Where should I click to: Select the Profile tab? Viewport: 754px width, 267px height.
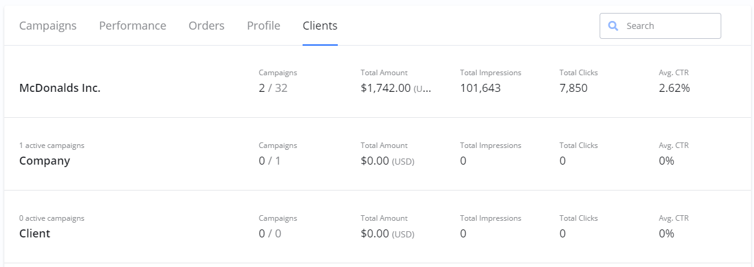point(263,26)
